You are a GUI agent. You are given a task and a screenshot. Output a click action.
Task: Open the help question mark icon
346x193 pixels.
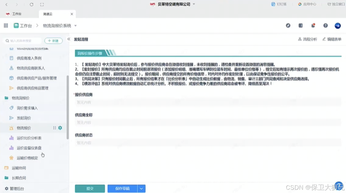pos(325,25)
